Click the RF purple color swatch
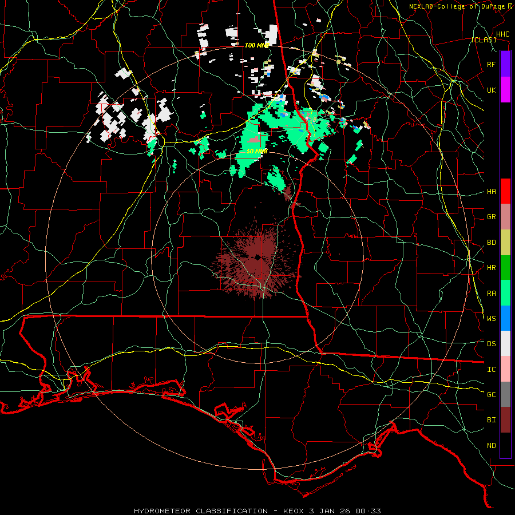Image resolution: width=515 pixels, height=515 pixels. tap(505, 64)
